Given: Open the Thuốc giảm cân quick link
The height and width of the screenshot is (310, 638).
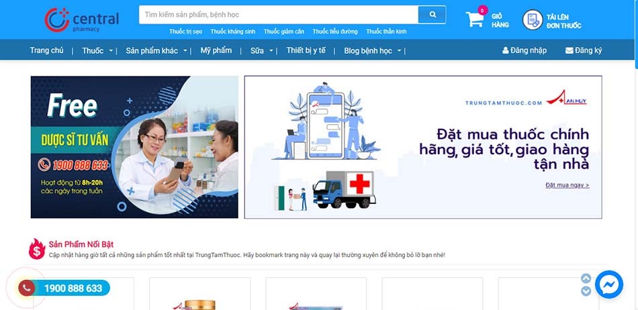Looking at the screenshot, I should (x=284, y=32).
